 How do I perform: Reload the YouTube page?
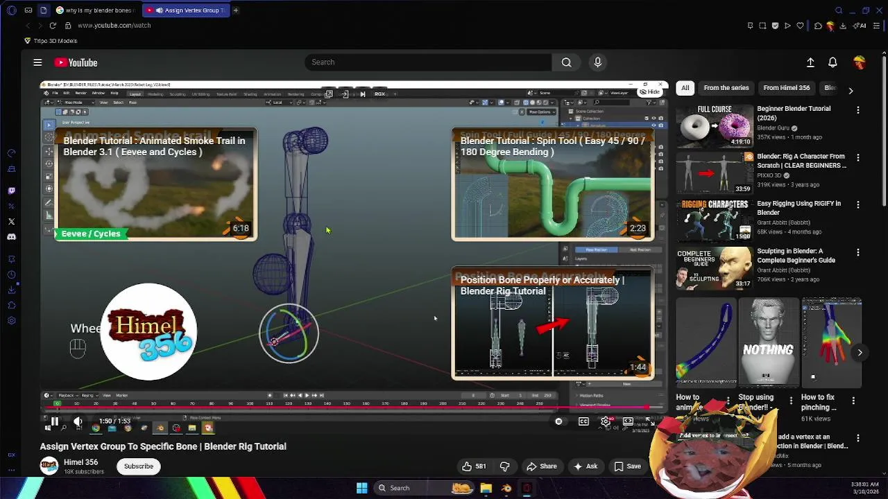pyautogui.click(x=52, y=26)
